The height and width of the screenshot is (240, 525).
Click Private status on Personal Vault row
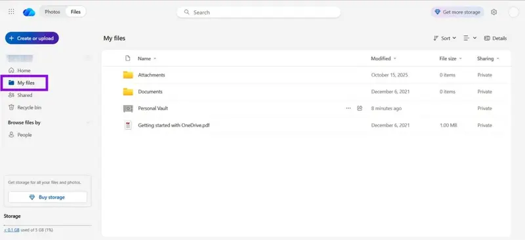coord(484,108)
